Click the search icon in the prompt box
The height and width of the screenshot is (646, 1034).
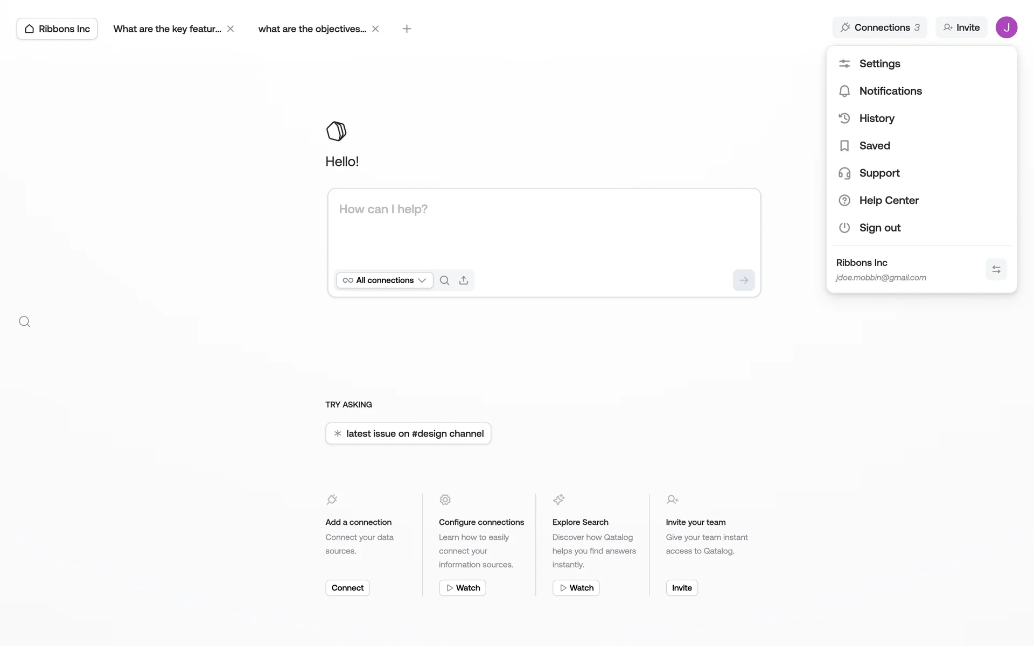tap(444, 280)
